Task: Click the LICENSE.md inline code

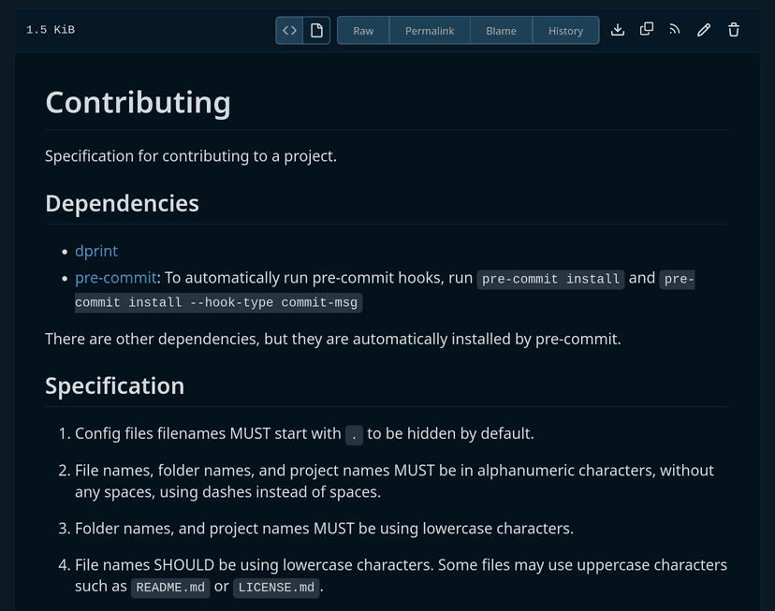Action: [276, 588]
